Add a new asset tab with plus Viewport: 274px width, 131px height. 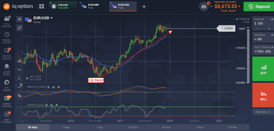coord(144,6)
